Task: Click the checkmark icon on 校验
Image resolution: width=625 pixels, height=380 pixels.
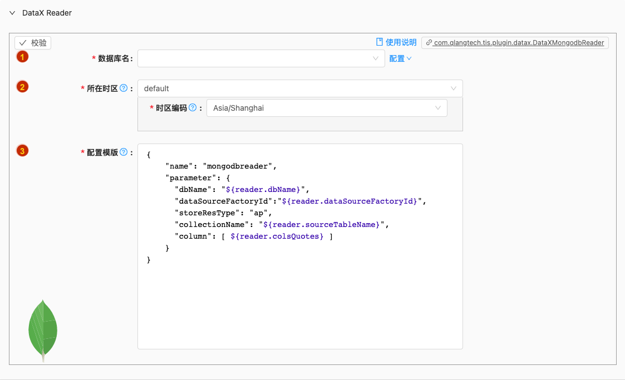Action: (x=23, y=43)
